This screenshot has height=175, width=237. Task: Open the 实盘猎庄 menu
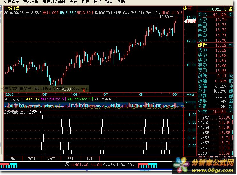[11, 2]
